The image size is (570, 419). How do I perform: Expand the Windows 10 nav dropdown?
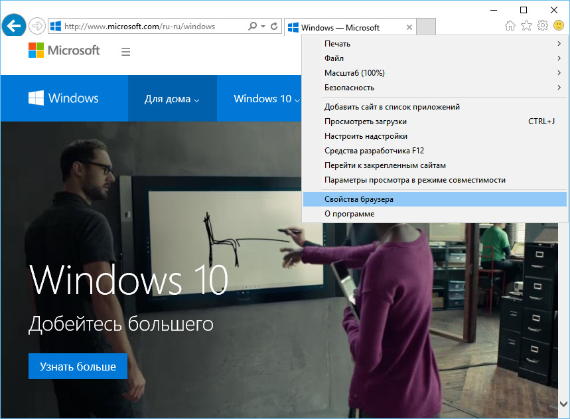point(267,98)
